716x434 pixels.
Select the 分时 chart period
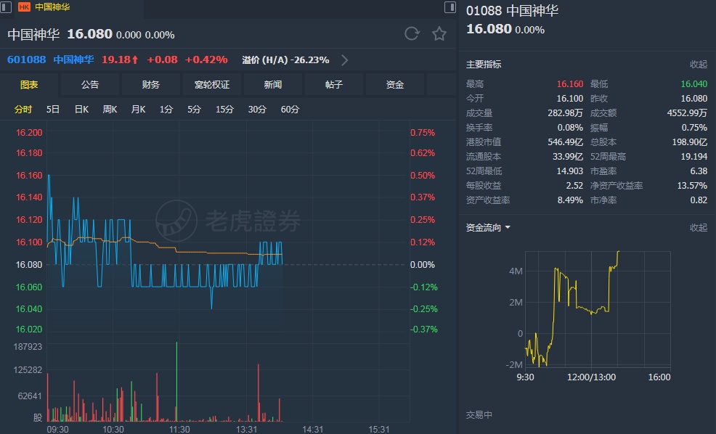pos(23,110)
